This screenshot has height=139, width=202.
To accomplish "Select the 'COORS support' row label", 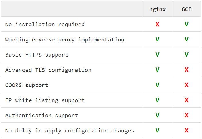I will [x=27, y=85].
